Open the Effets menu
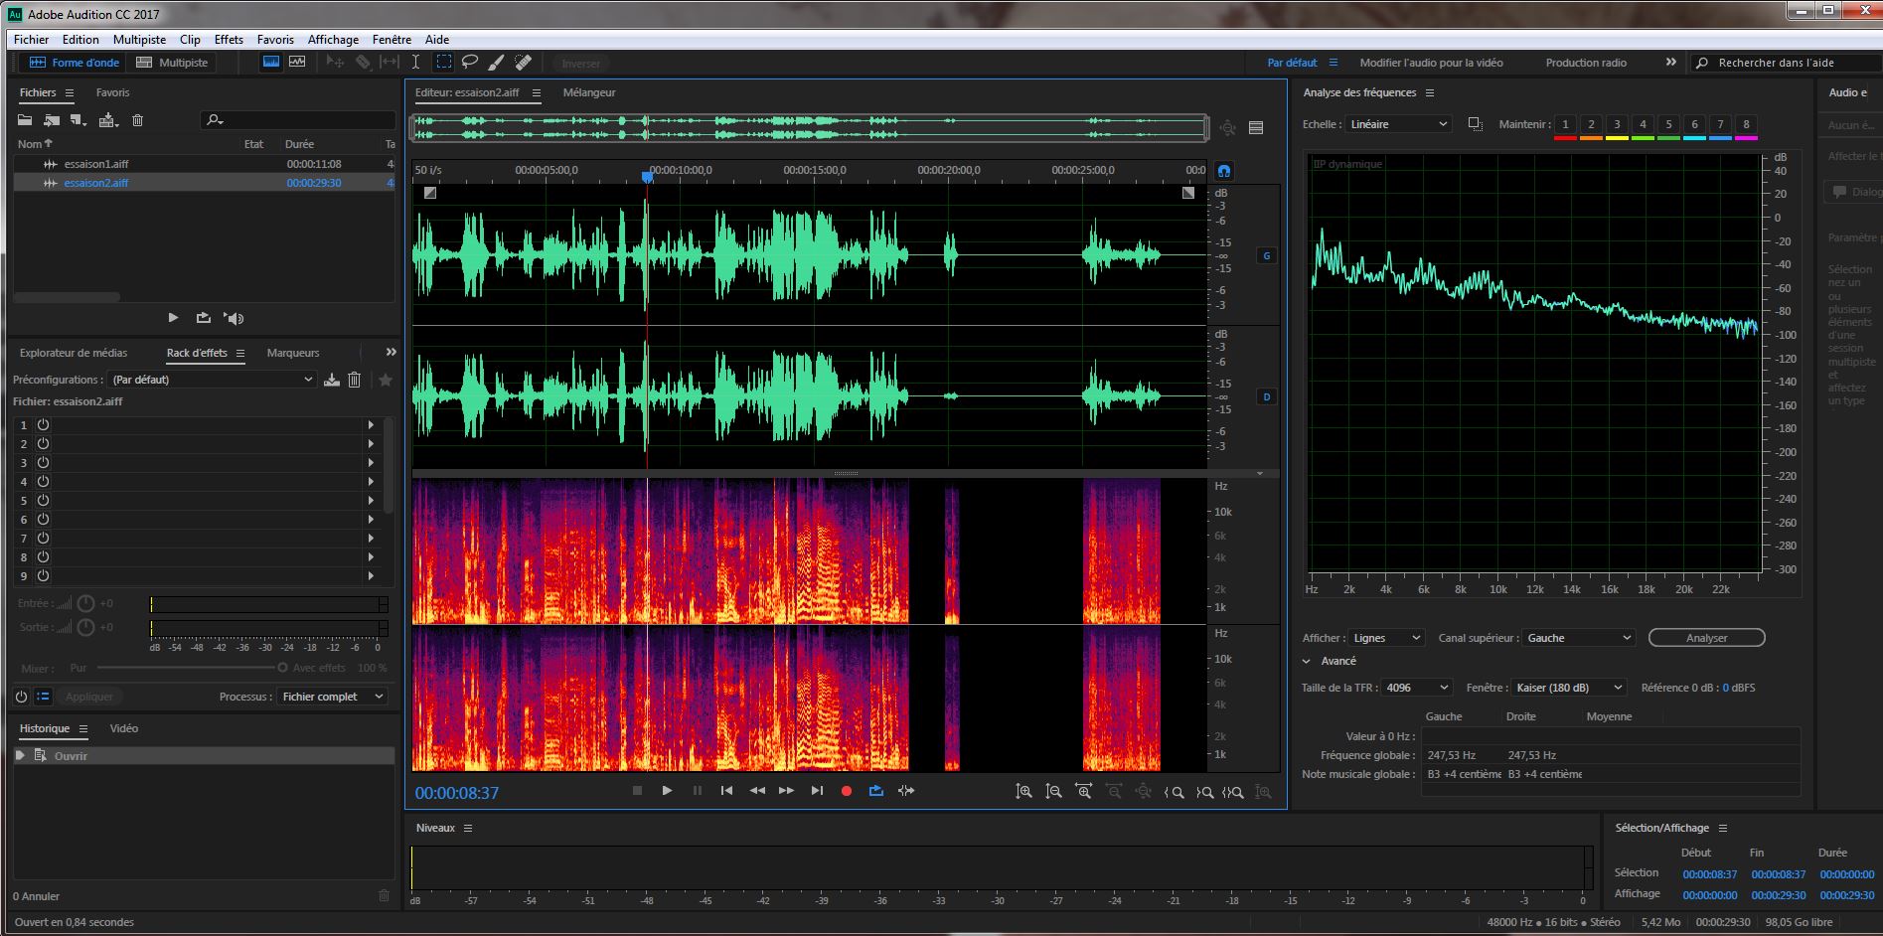The image size is (1883, 936). [228, 40]
